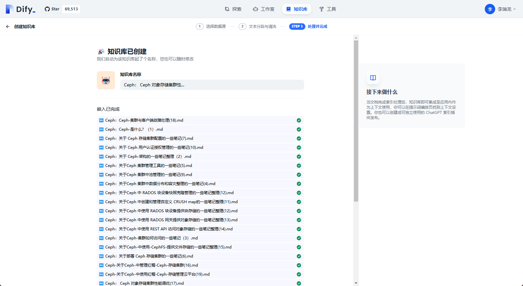Select file Ceph-关于Ceph-中管理红帽-Ceph-存储集群(16).md
The width and height of the screenshot is (523, 286).
tap(200, 265)
